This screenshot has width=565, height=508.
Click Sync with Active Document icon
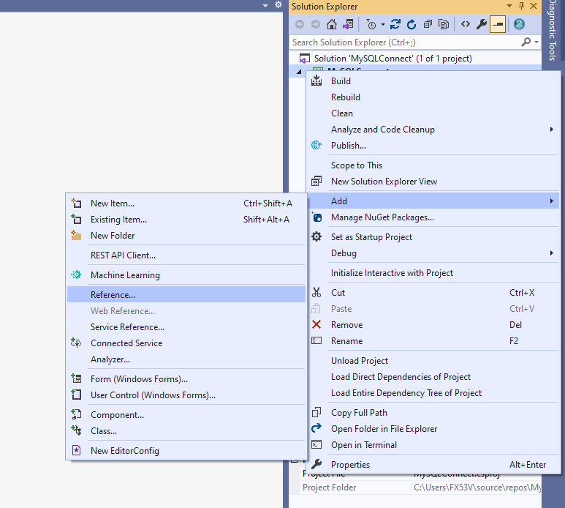click(395, 24)
